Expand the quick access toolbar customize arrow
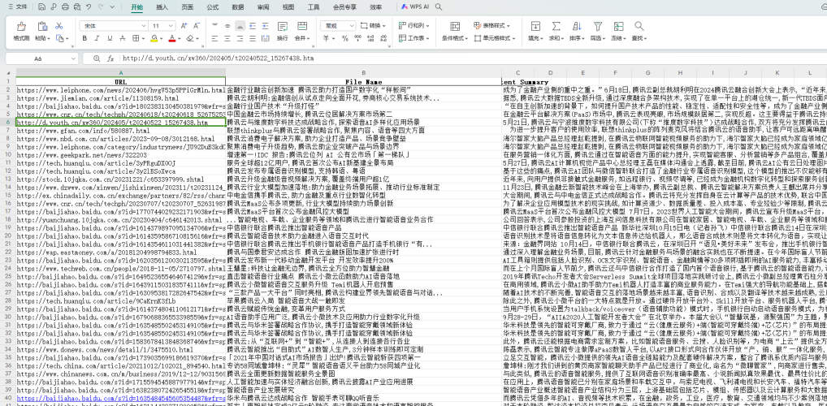This screenshot has height=406, width=827. tap(112, 7)
